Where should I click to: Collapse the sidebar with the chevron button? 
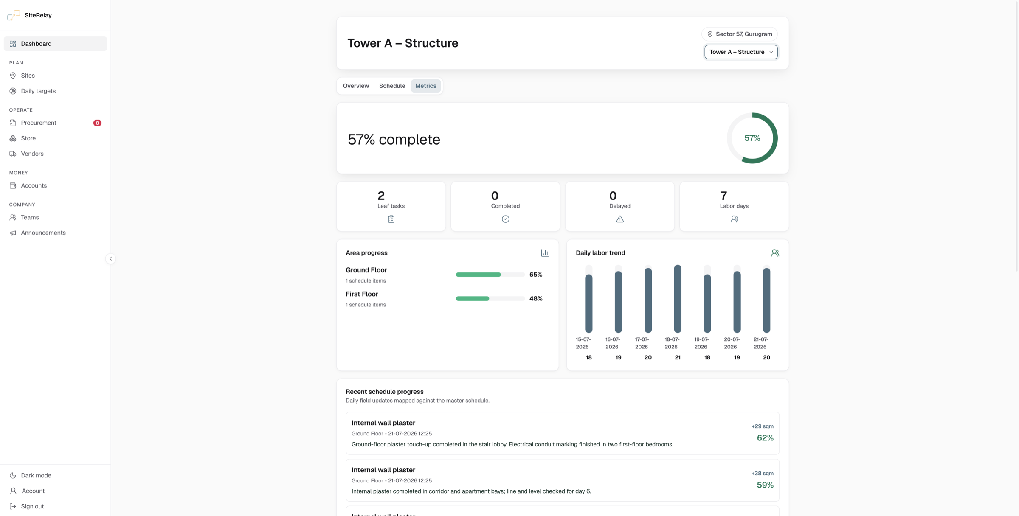click(x=110, y=258)
